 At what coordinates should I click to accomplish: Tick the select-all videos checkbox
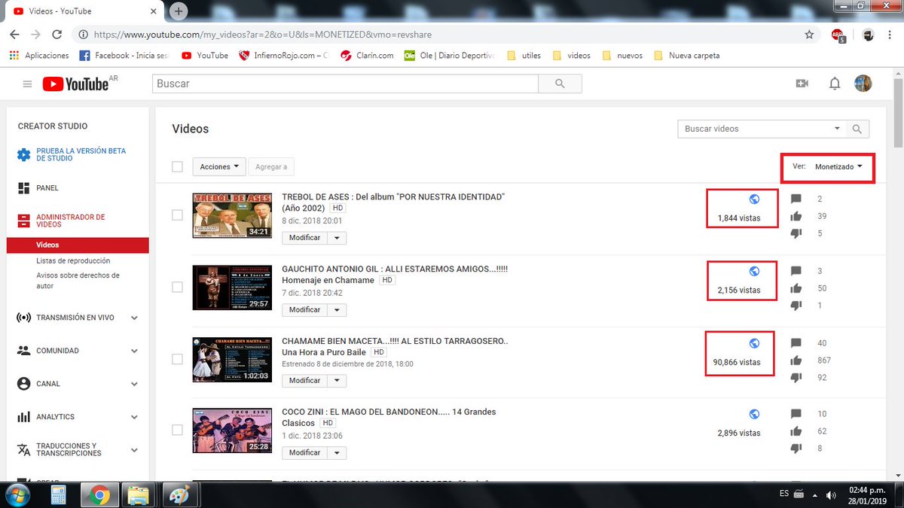point(177,166)
